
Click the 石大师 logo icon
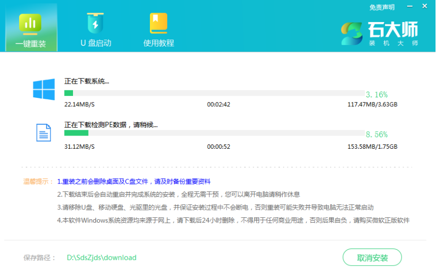tap(352, 33)
